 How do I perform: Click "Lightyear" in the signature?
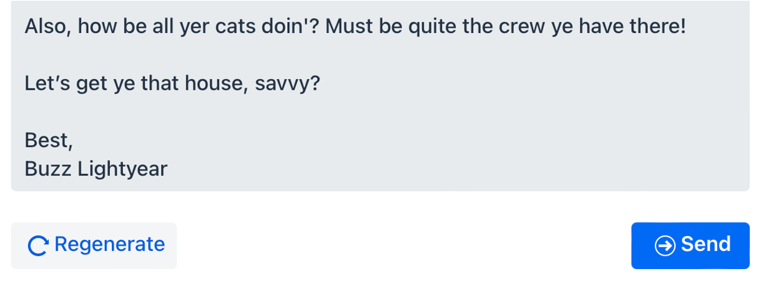[122, 168]
